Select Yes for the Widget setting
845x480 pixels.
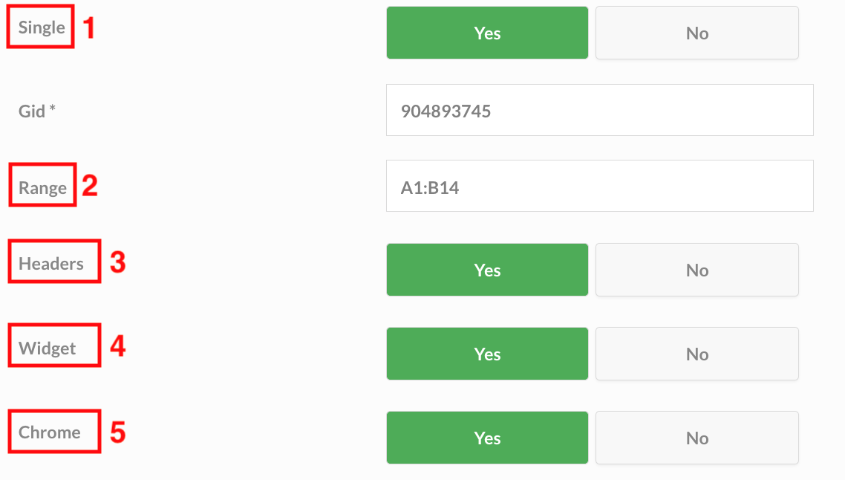click(486, 354)
